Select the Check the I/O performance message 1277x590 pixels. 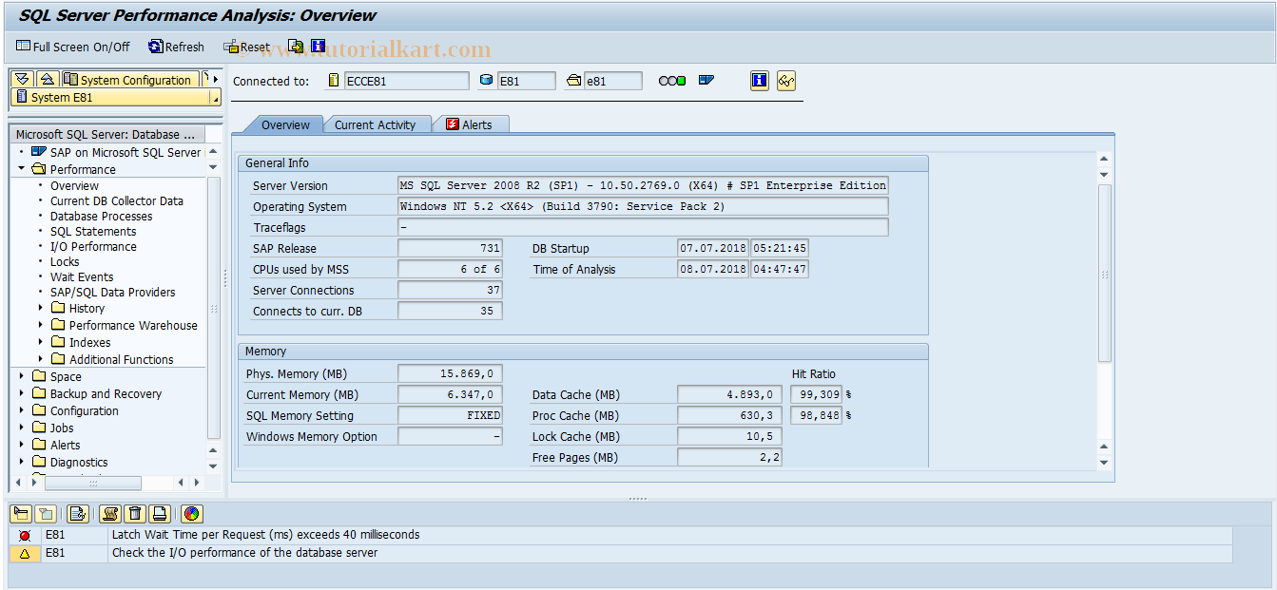pos(244,552)
